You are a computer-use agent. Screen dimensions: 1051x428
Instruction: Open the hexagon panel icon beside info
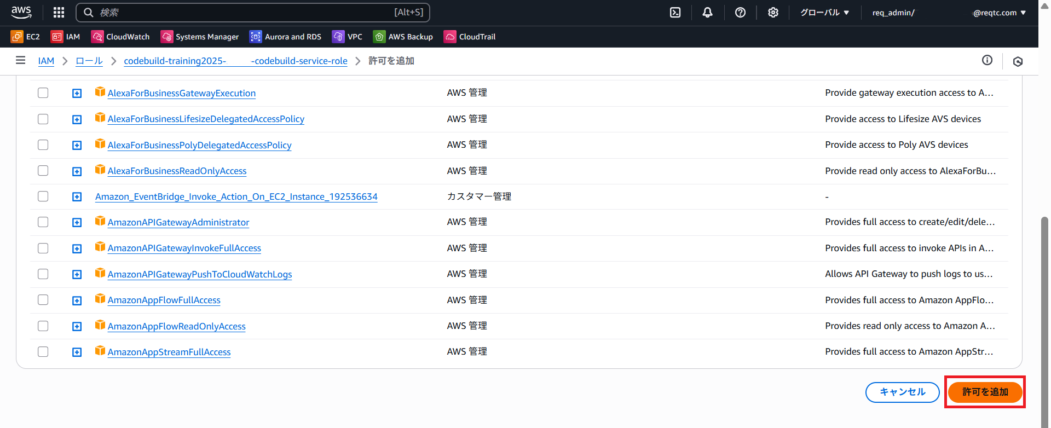pos(1018,61)
